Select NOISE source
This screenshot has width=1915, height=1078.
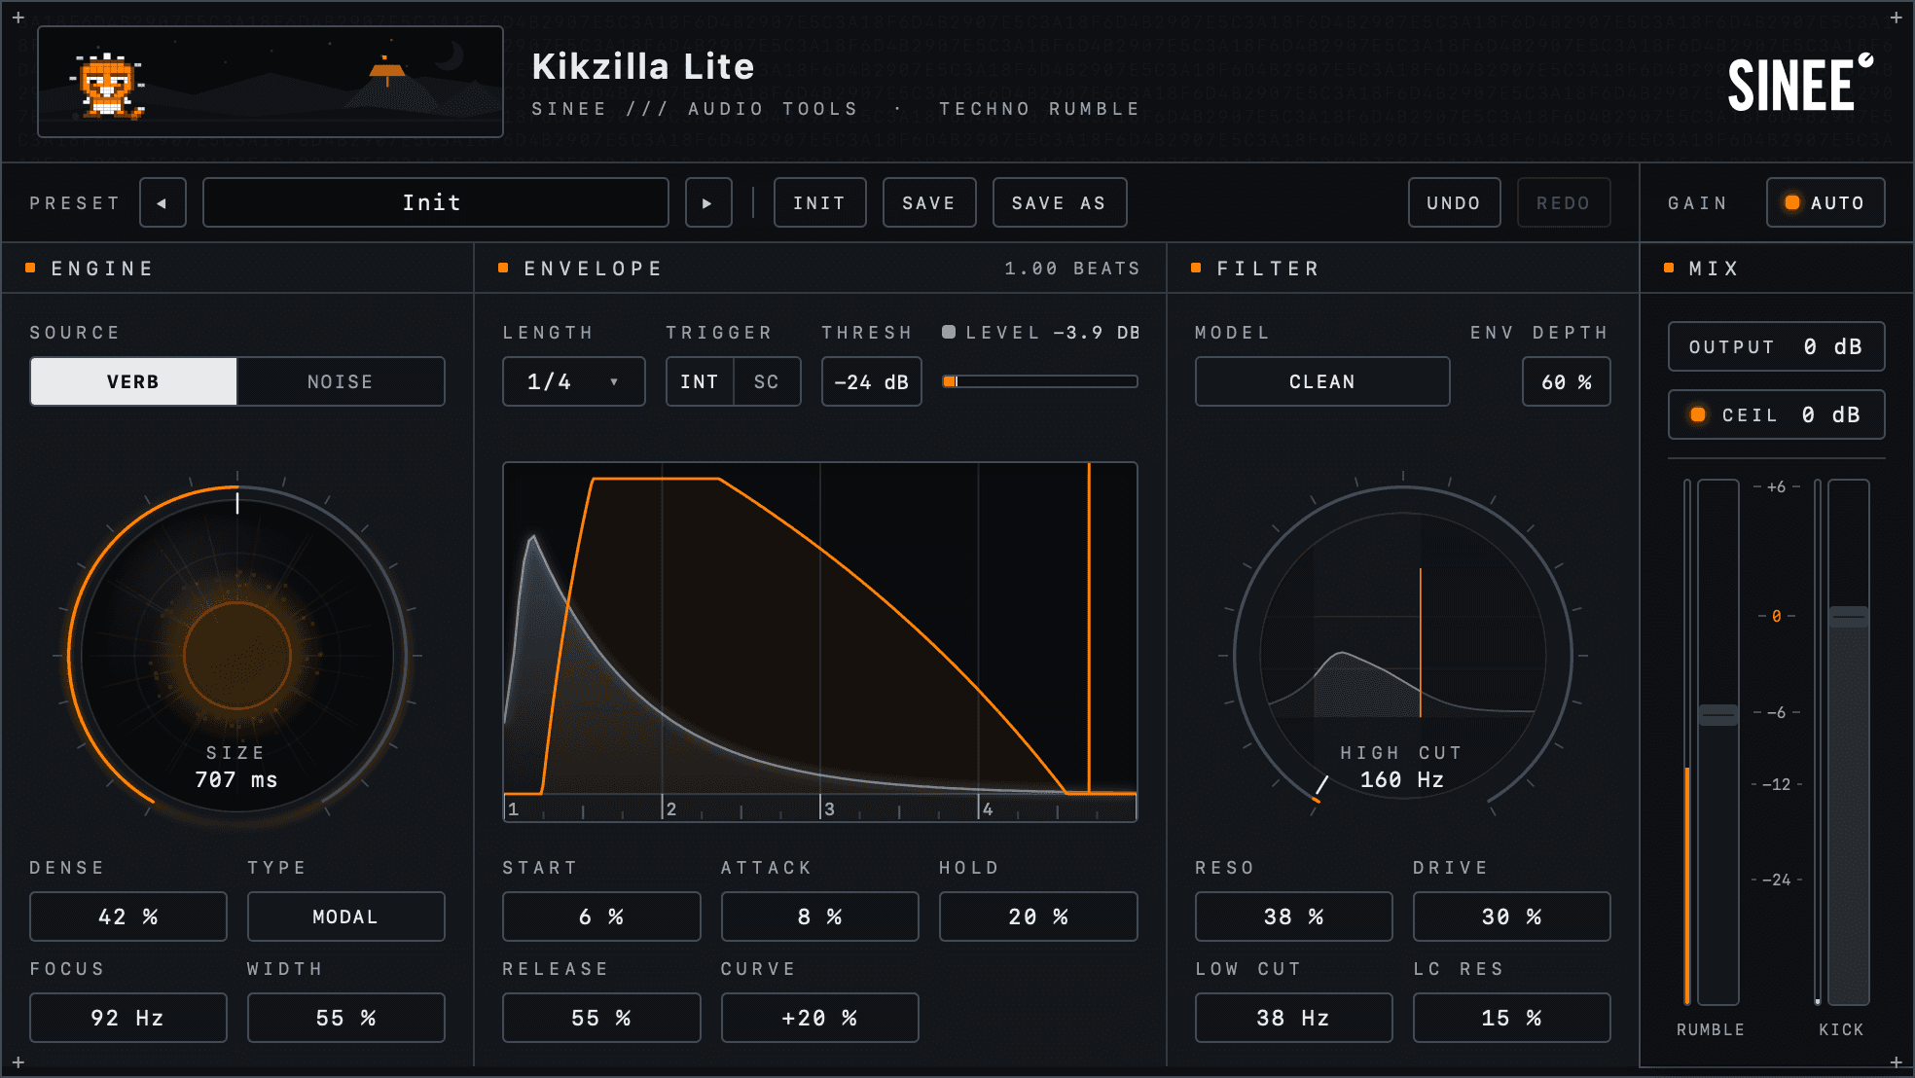[x=341, y=381]
